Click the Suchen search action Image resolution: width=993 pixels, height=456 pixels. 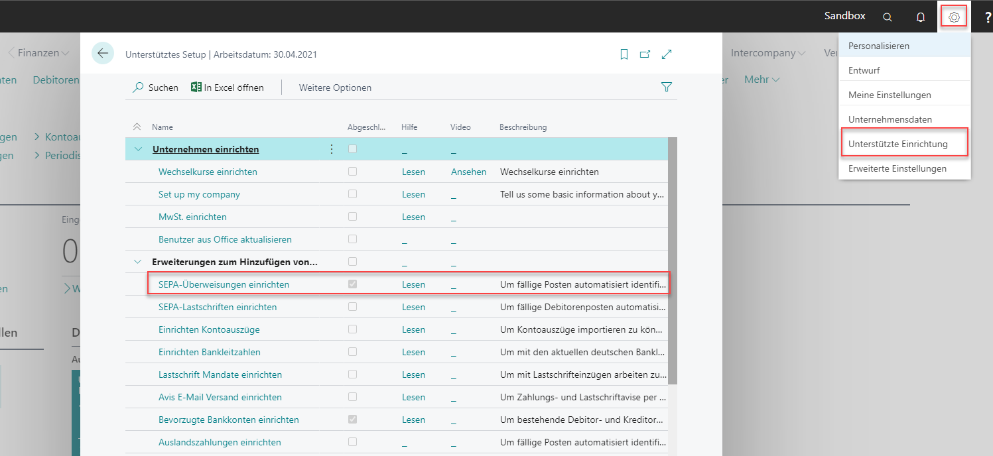pyautogui.click(x=156, y=87)
